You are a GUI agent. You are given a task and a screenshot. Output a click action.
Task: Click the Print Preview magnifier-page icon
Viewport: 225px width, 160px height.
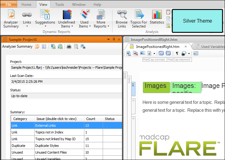pos(76,47)
